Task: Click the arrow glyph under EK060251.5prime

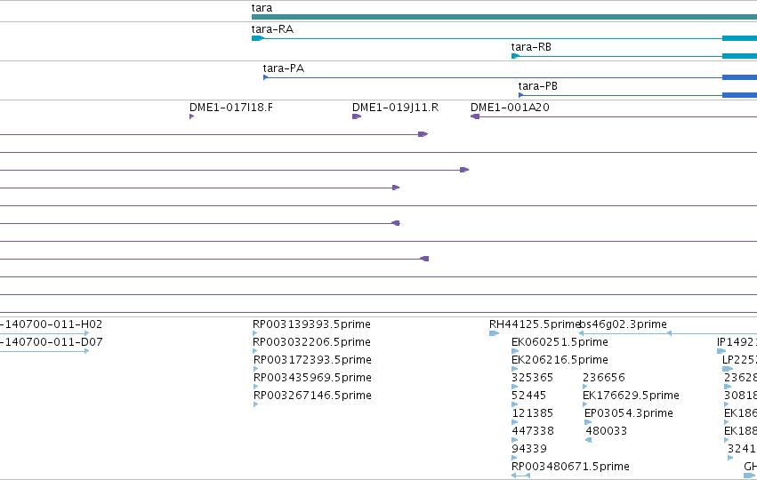Action: click(515, 351)
